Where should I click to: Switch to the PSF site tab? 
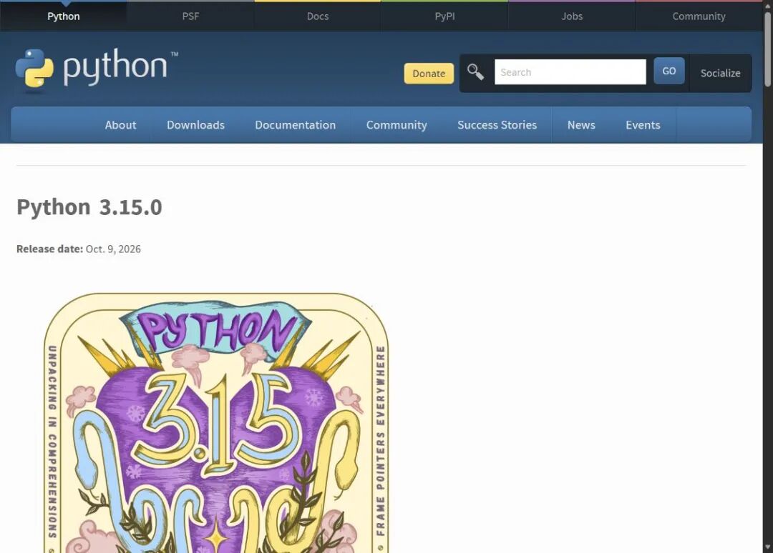[x=191, y=16]
